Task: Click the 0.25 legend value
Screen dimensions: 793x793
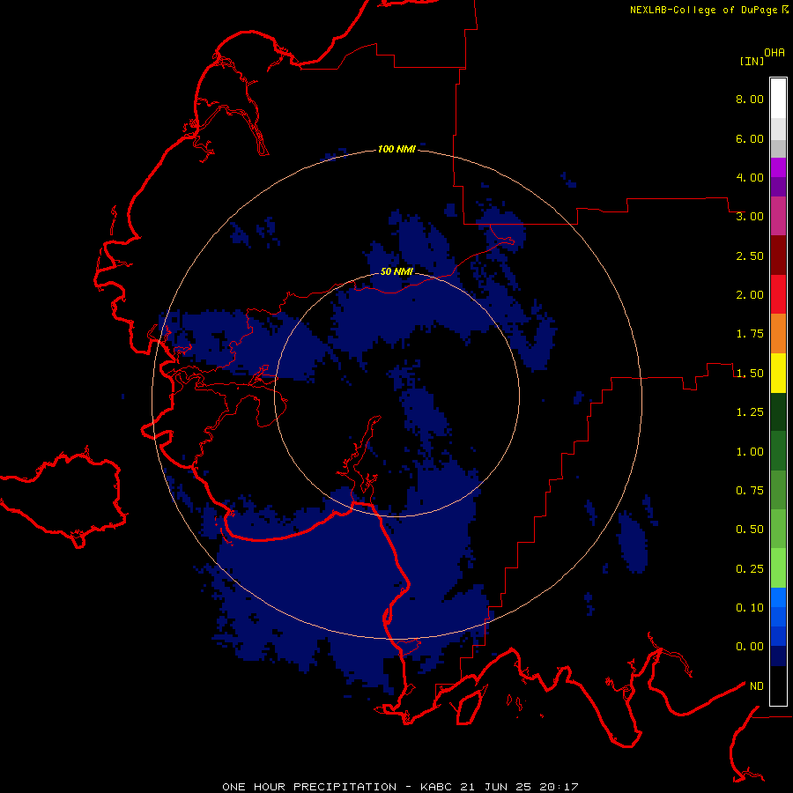Action: [750, 569]
